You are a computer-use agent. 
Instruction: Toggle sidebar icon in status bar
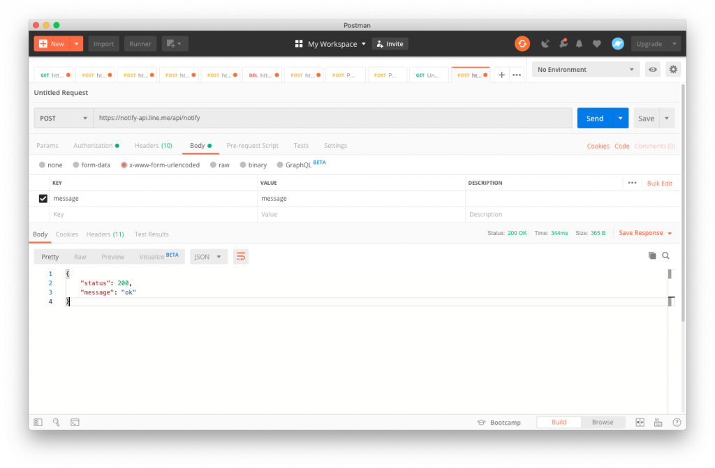(x=38, y=423)
